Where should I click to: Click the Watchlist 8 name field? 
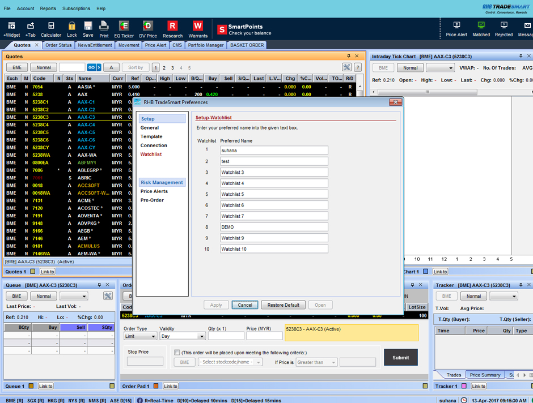(x=274, y=227)
